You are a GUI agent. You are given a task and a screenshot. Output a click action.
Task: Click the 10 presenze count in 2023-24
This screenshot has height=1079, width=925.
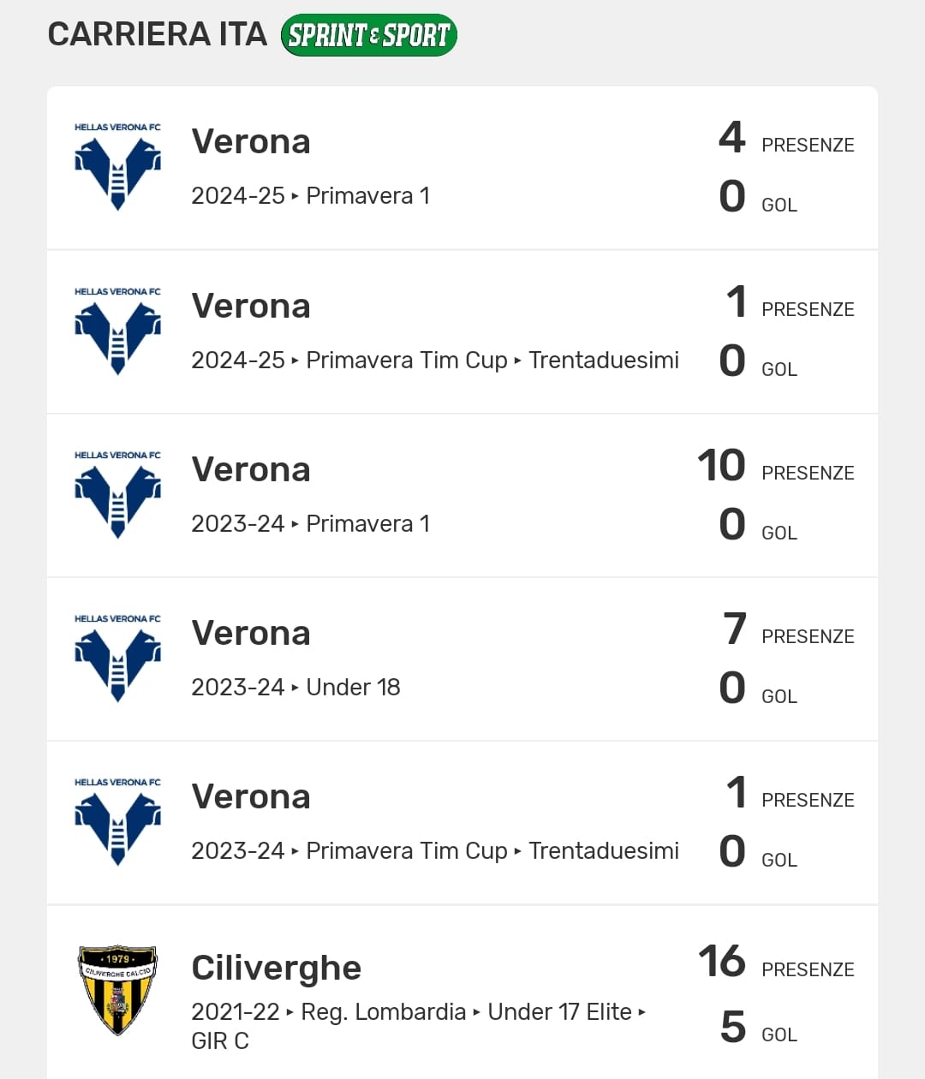coord(721,466)
